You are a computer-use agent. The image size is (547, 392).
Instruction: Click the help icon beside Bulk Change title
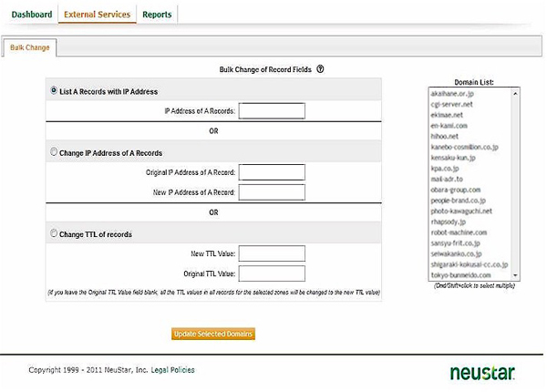[x=321, y=69]
